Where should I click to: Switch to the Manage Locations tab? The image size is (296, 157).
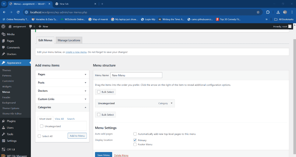pyautogui.click(x=69, y=40)
